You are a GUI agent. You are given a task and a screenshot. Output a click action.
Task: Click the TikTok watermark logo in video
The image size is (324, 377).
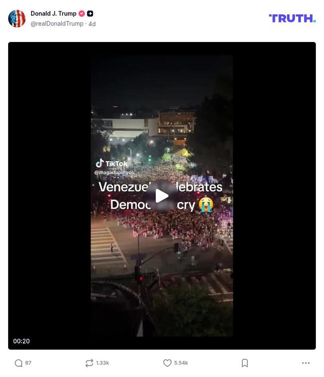click(x=111, y=163)
